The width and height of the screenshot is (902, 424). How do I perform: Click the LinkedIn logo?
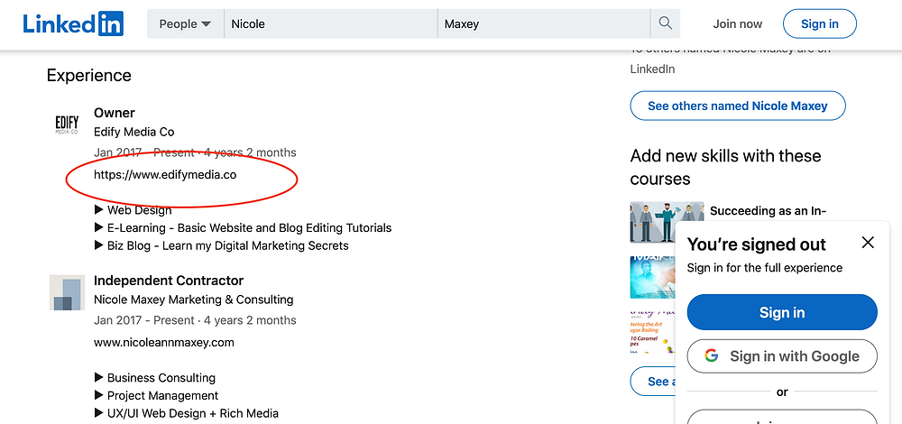pyautogui.click(x=73, y=23)
